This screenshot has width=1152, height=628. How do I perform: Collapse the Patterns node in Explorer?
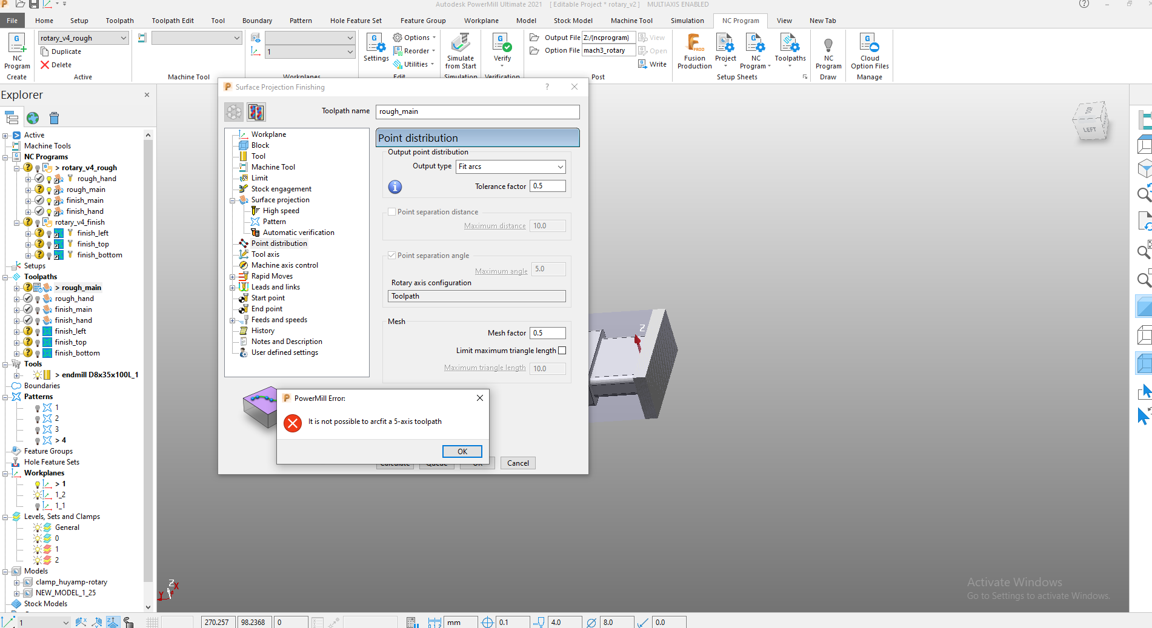pyautogui.click(x=5, y=397)
